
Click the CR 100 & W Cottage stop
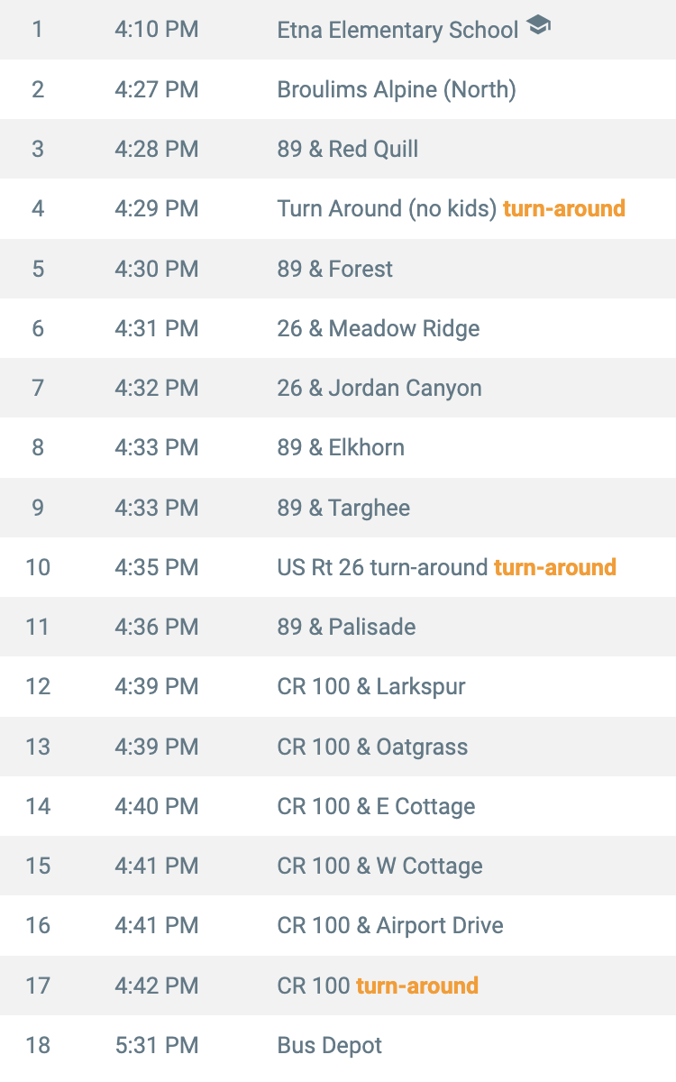[x=380, y=866]
